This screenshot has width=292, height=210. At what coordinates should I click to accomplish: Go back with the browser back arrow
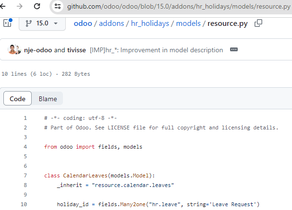tap(2, 6)
